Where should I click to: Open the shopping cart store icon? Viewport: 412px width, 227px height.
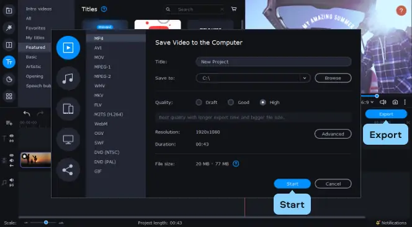234,9
